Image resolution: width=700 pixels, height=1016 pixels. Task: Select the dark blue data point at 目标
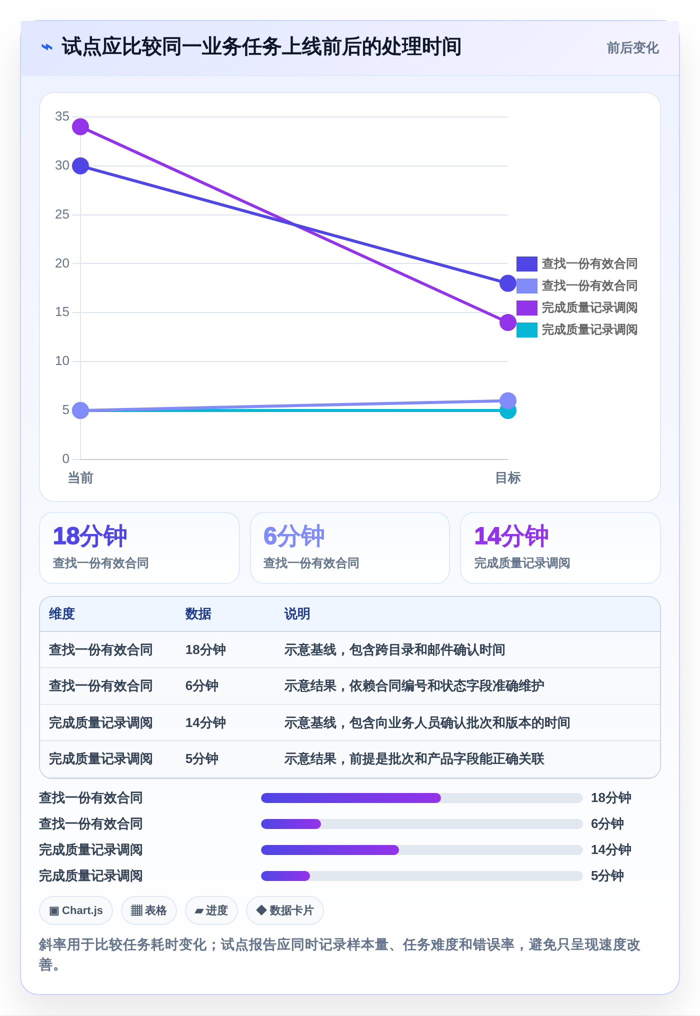508,283
